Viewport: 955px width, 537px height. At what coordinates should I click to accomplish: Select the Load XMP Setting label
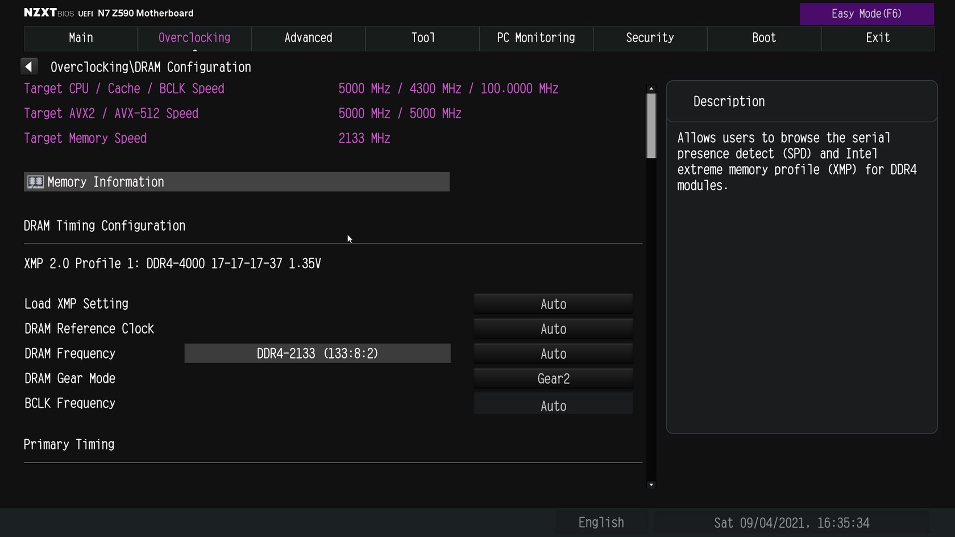(76, 304)
